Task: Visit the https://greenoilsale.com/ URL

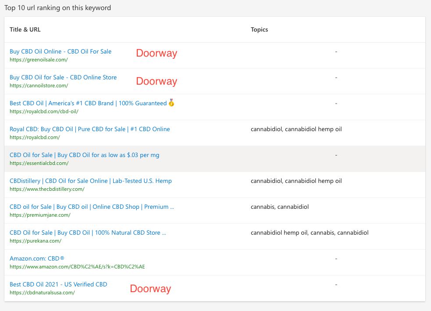Action: 39,60
